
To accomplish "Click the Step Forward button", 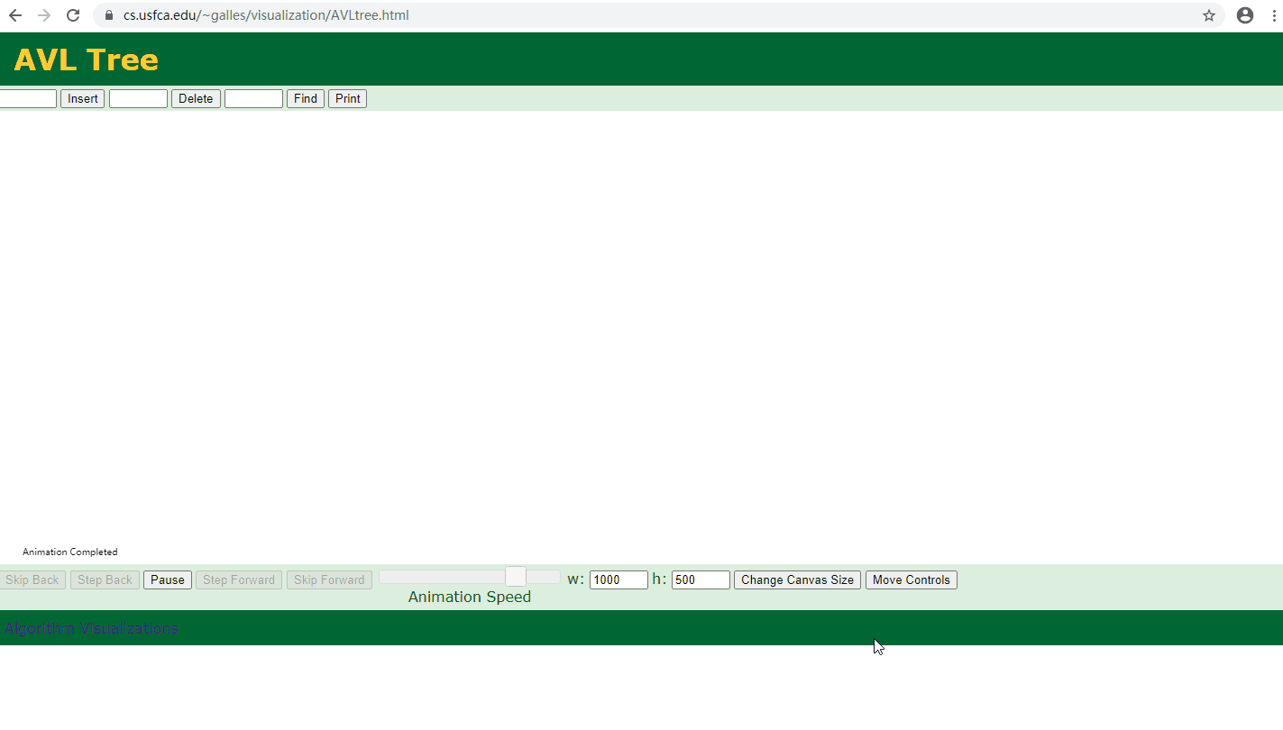I will click(239, 579).
